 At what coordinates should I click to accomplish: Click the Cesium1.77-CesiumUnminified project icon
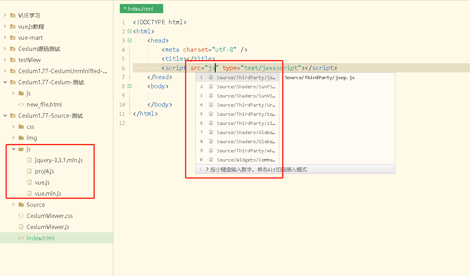pos(13,71)
